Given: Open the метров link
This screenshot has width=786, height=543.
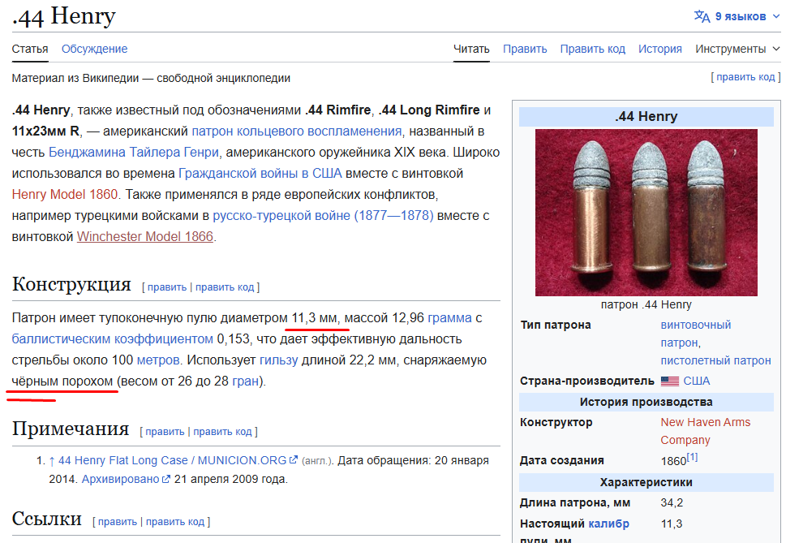Looking at the screenshot, I should pyautogui.click(x=158, y=360).
